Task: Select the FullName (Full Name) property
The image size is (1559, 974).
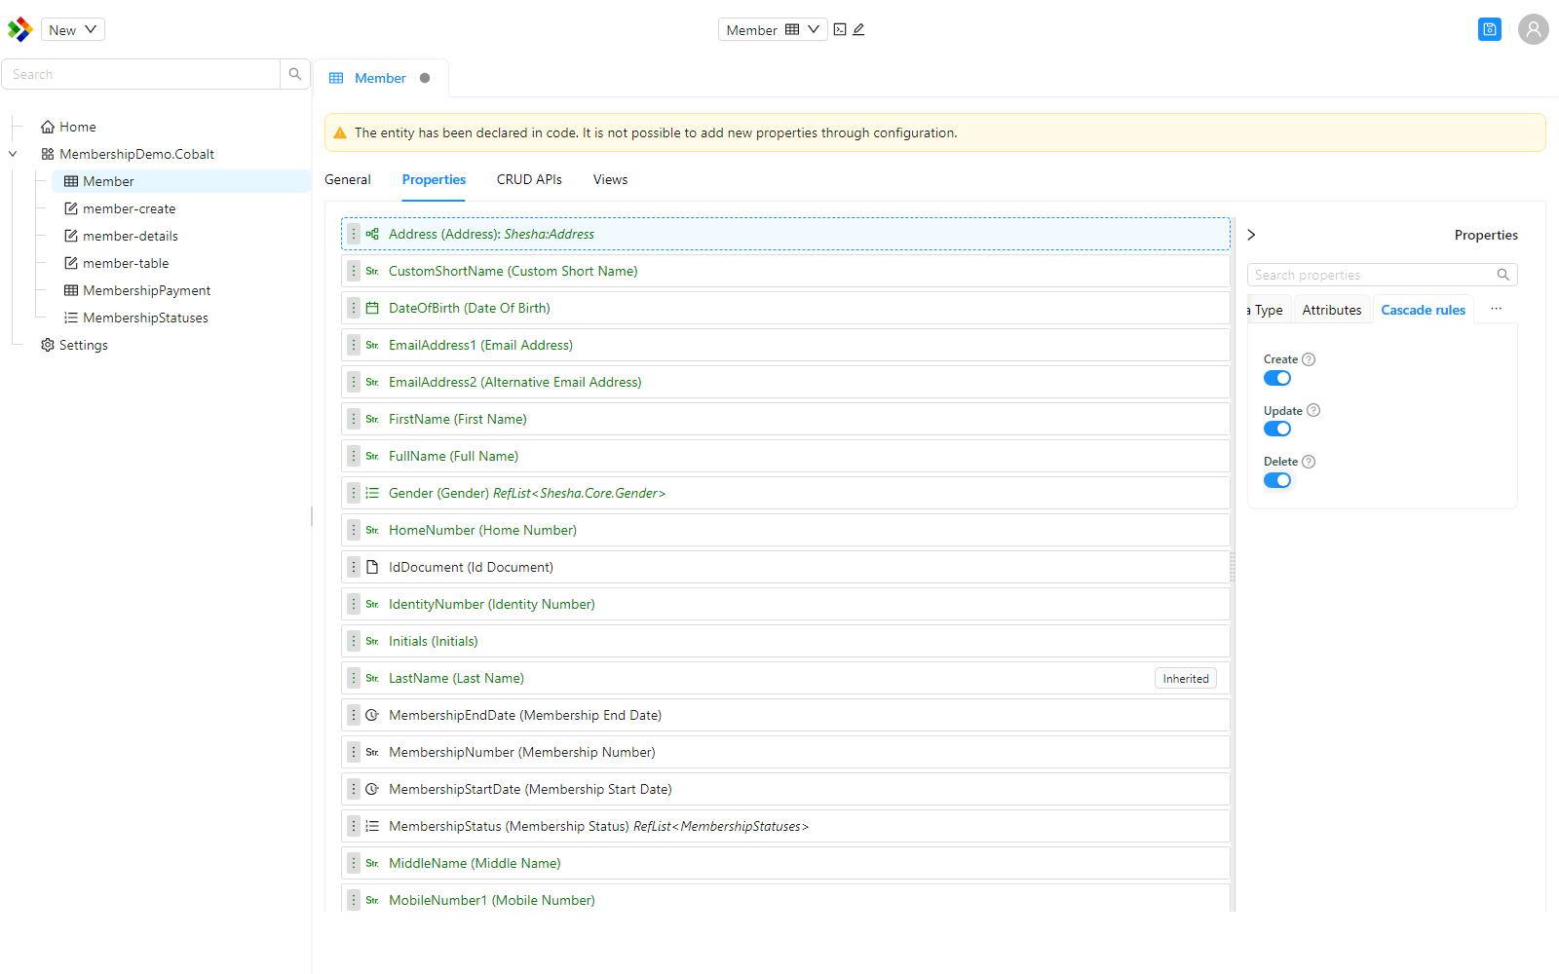Action: pyautogui.click(x=785, y=456)
